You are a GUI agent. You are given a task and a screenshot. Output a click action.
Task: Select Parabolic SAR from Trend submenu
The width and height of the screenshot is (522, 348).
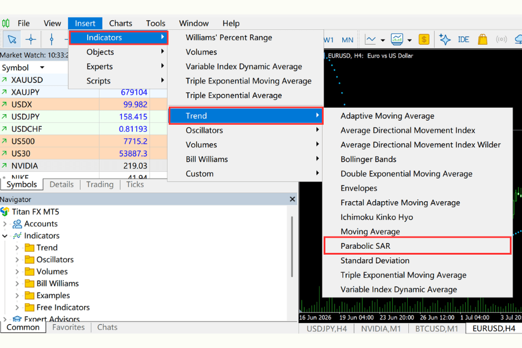[418, 246]
